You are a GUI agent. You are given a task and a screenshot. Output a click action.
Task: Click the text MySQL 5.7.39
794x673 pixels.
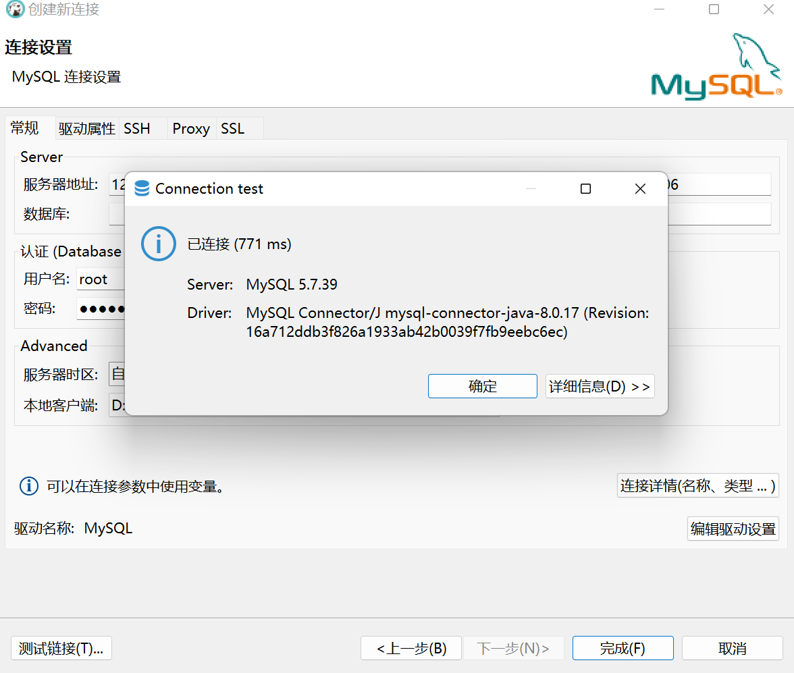(x=292, y=284)
